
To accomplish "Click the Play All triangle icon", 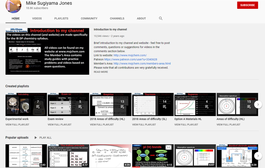I will tap(35, 138).
